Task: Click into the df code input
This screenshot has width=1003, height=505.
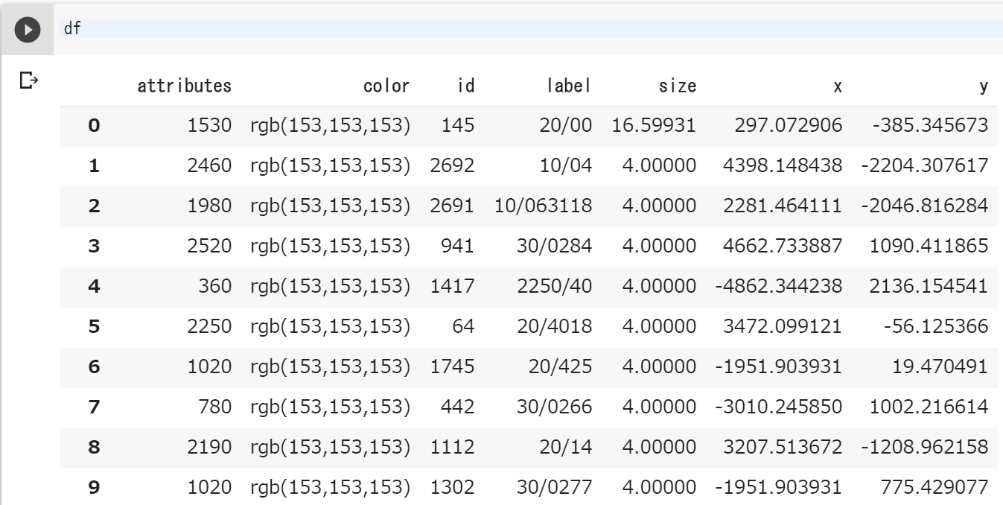Action: [x=521, y=29]
